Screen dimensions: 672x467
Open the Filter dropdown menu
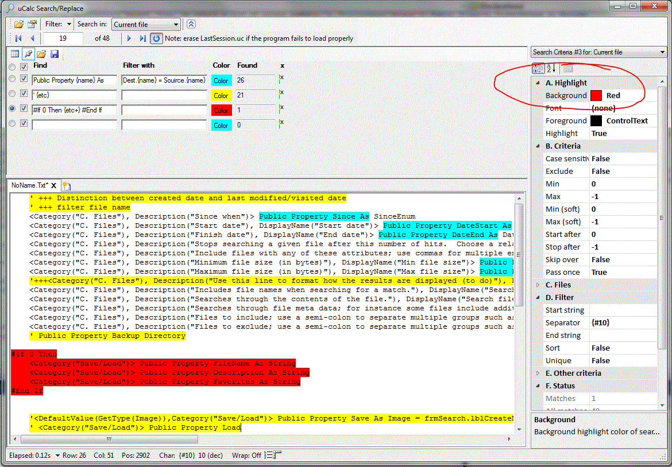(69, 24)
